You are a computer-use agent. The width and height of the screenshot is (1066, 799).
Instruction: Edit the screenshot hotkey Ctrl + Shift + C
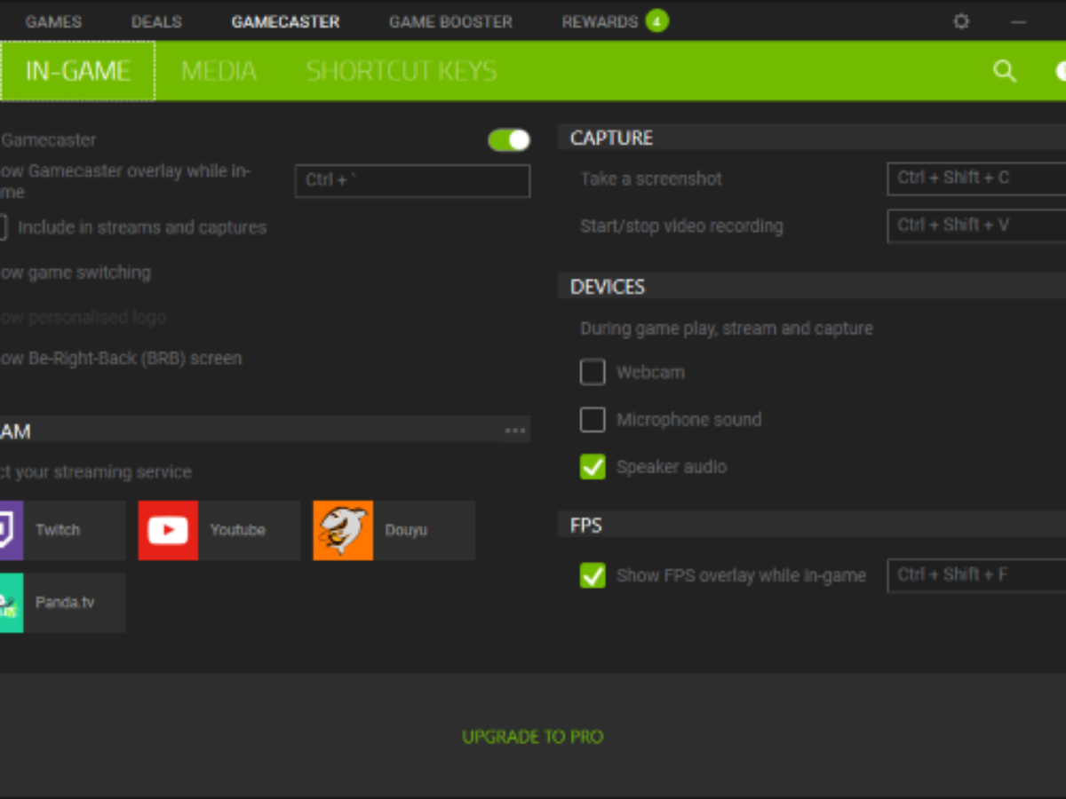click(977, 178)
